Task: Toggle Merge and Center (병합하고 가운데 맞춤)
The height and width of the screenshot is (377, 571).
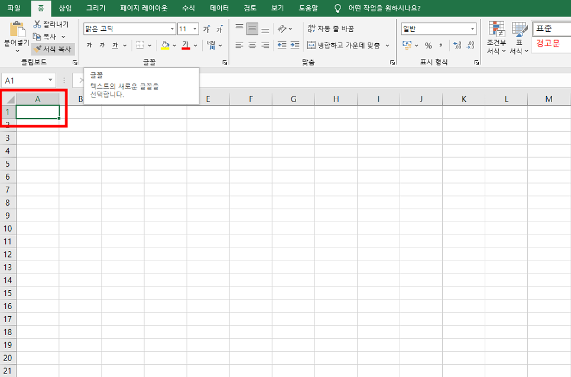Action: click(344, 45)
